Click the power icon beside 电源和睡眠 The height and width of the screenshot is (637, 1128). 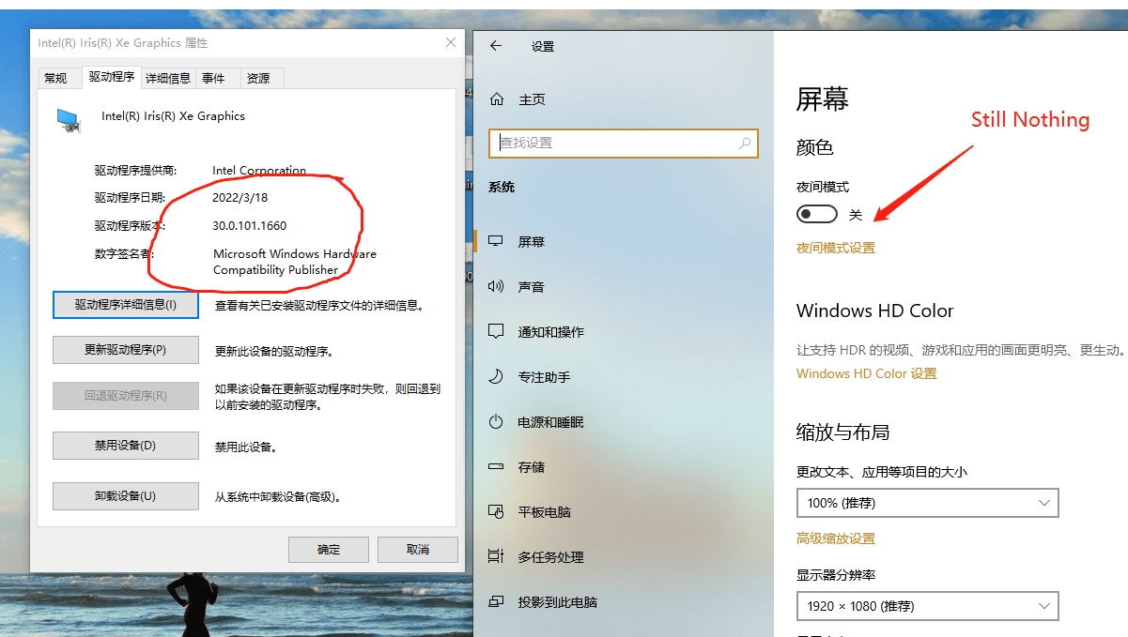(x=497, y=421)
